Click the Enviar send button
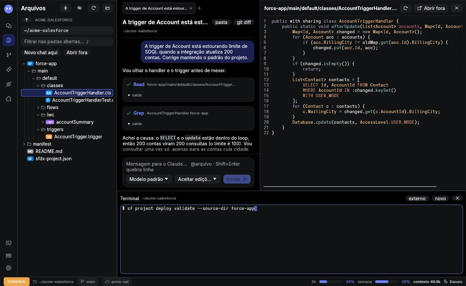 click(237, 179)
